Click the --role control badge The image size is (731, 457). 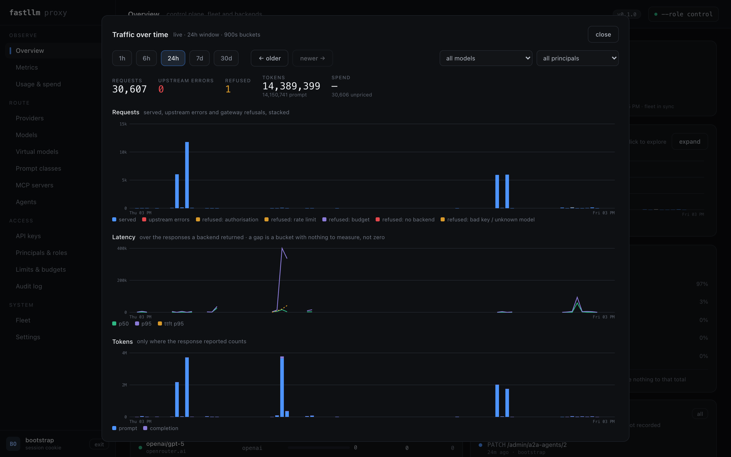coord(683,14)
